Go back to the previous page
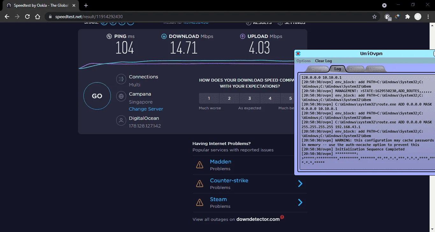The image size is (435, 232). point(7,17)
